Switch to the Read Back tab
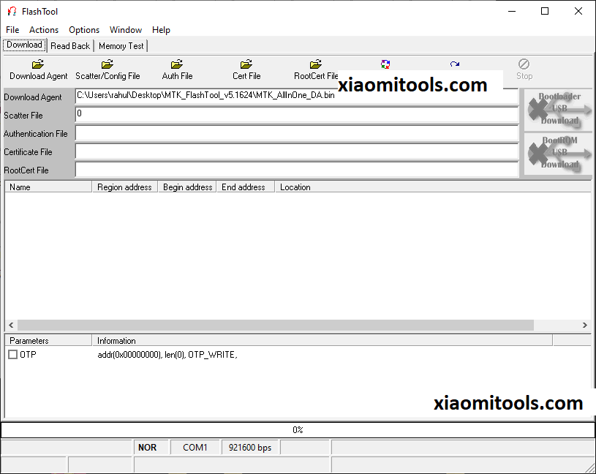This screenshot has width=596, height=474. (69, 45)
